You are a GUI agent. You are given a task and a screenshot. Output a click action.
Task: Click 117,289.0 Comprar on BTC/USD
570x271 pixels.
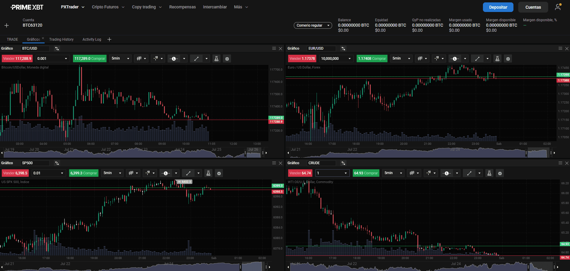90,59
